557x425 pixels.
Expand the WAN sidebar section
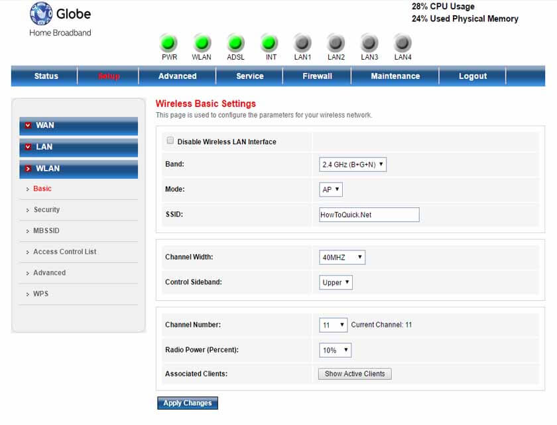(78, 125)
